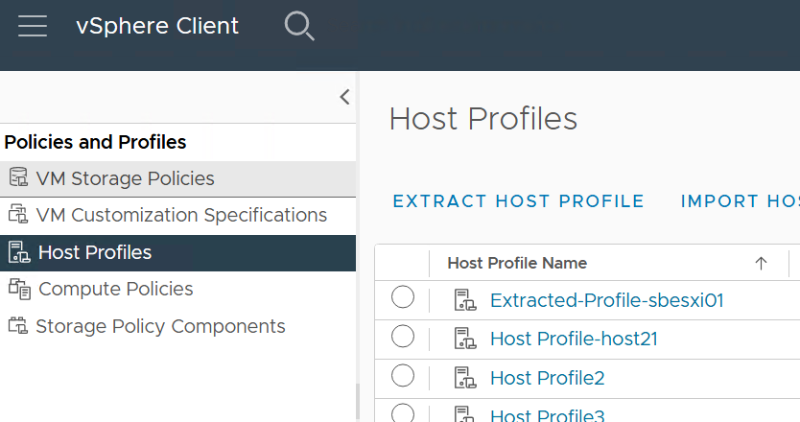Viewport: 800px width, 422px height.
Task: Click the Host Profile Name column header
Action: pos(517,263)
